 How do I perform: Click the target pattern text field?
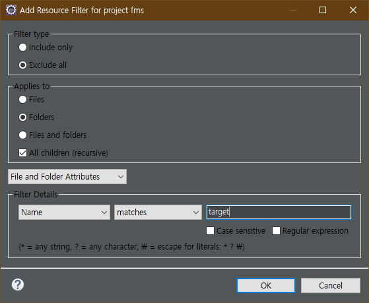click(279, 212)
